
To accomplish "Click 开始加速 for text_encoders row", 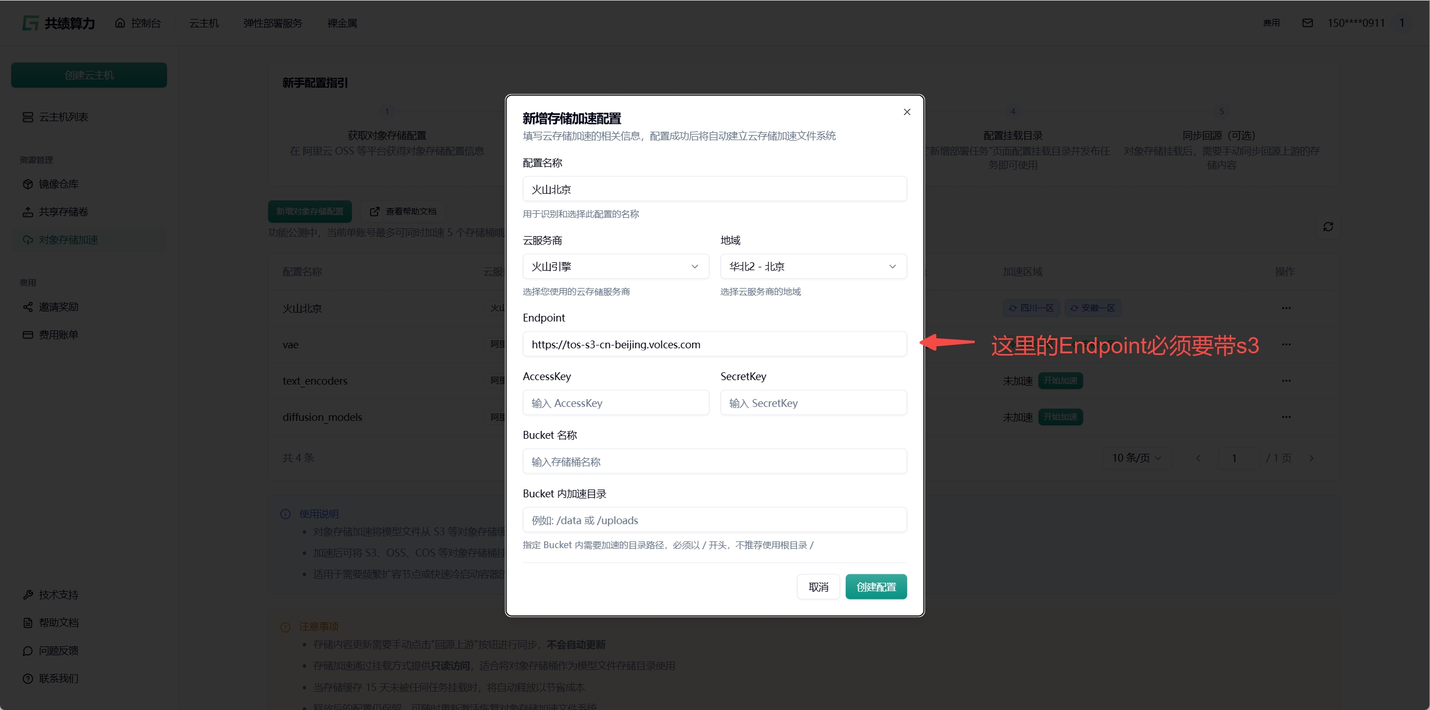I will click(1060, 381).
